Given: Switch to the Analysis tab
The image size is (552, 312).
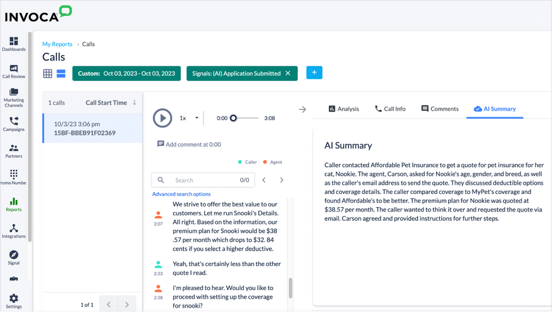Looking at the screenshot, I should click(x=344, y=109).
